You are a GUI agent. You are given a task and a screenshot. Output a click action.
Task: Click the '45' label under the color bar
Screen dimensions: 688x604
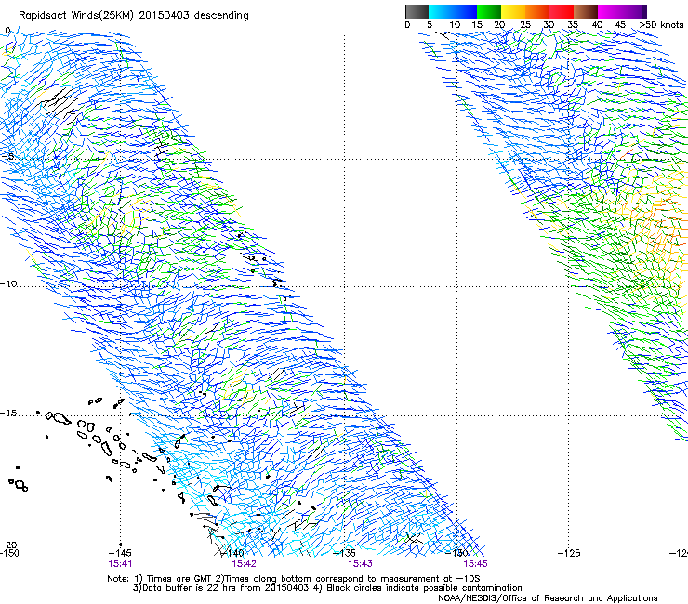(x=620, y=25)
